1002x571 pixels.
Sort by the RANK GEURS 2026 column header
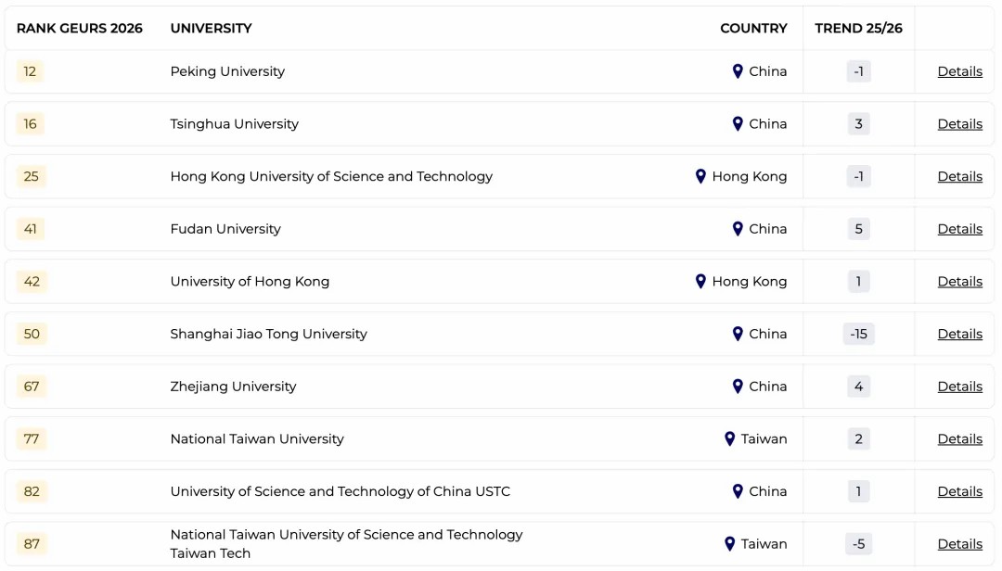click(80, 29)
